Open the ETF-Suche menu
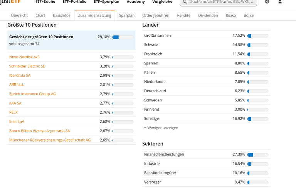296x189 pixels. [45, 2]
